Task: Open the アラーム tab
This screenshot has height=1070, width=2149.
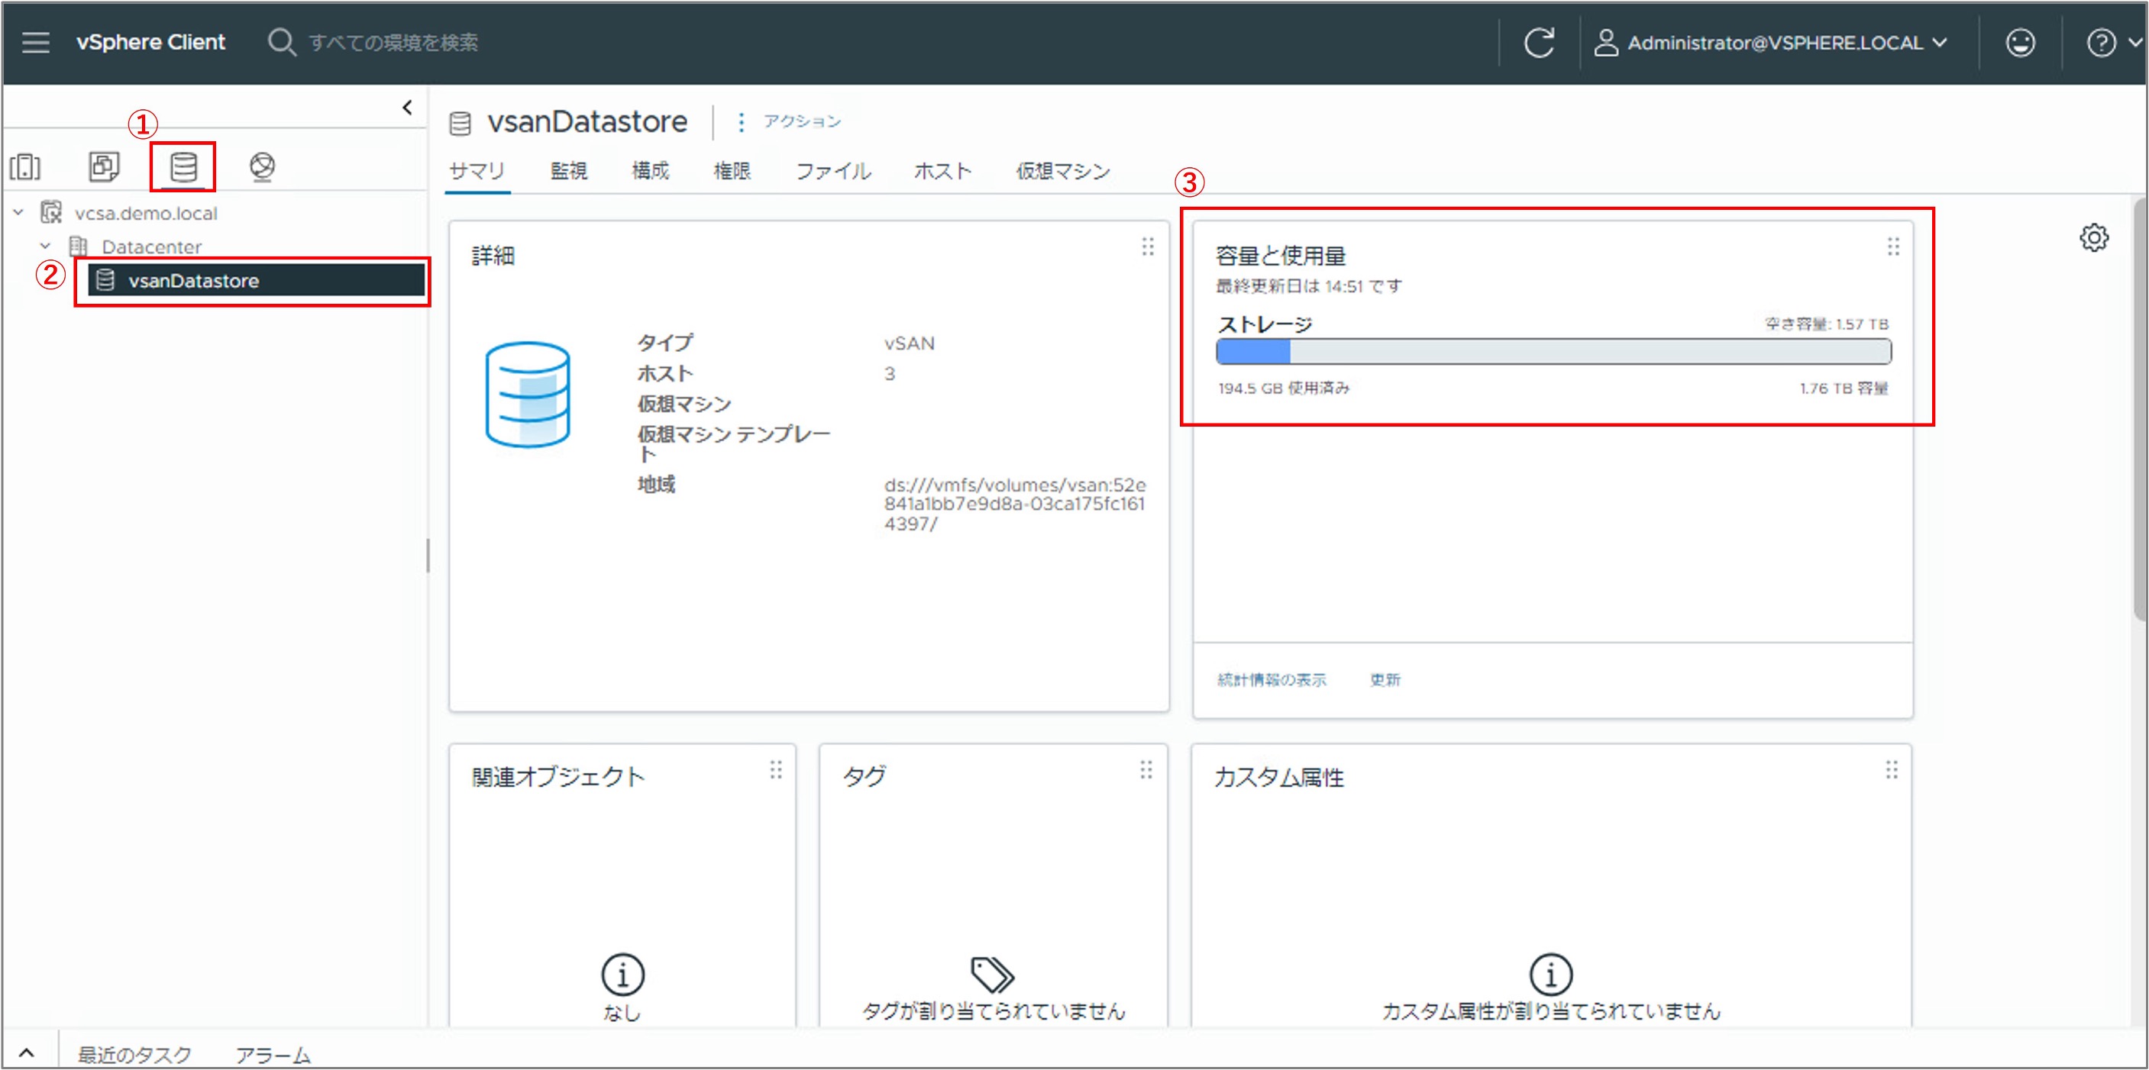Action: (x=273, y=1054)
